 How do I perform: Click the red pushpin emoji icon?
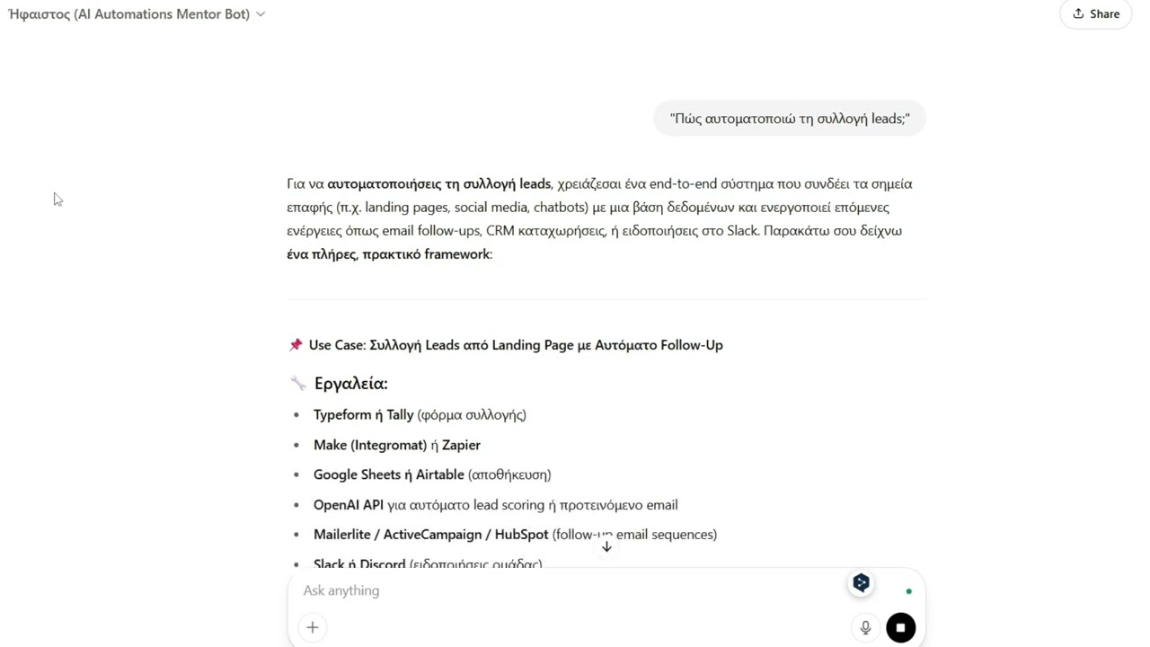click(296, 345)
